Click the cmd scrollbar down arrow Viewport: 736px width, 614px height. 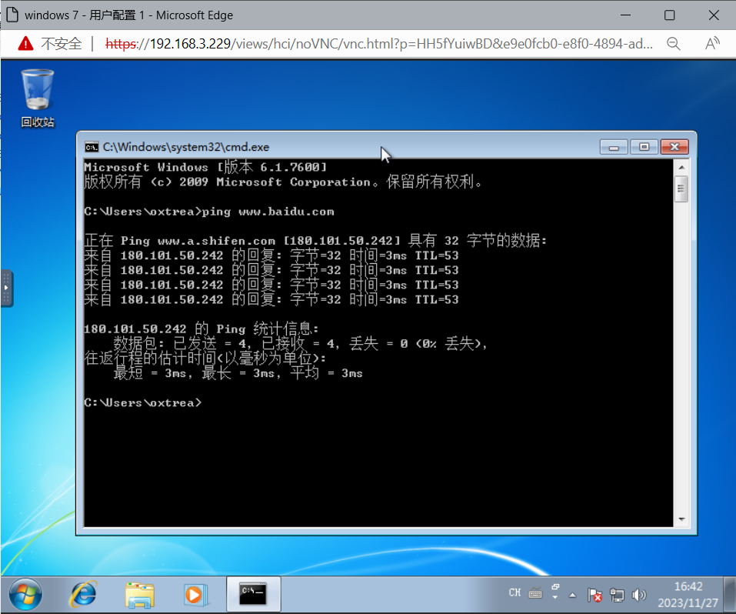[681, 519]
